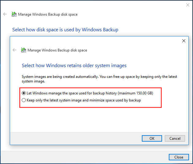The image size is (193, 164).
Task: Close the outer Manage Windows Backup window with the X
Action: click(188, 5)
